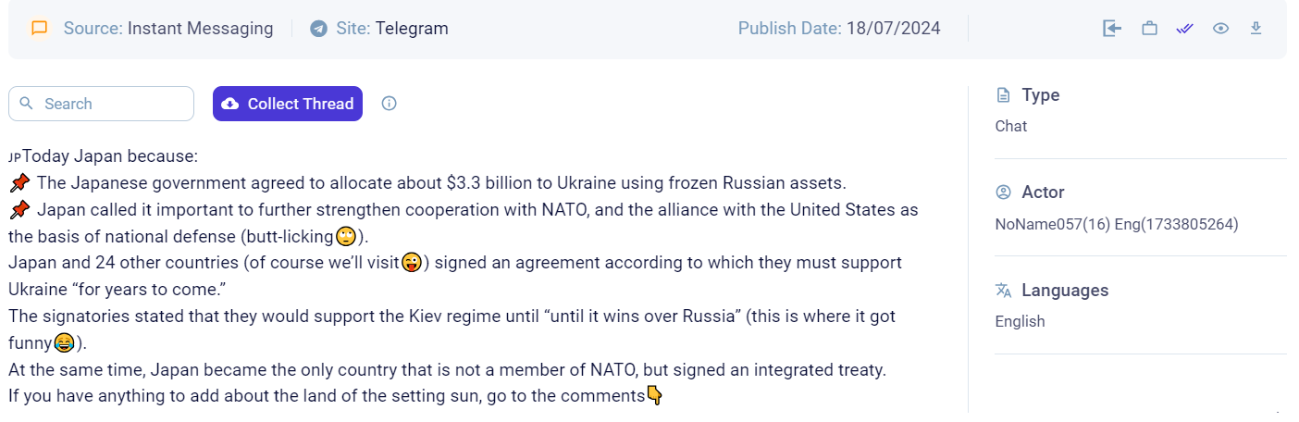Click the Chat type value
The height and width of the screenshot is (422, 1299).
point(1011,127)
